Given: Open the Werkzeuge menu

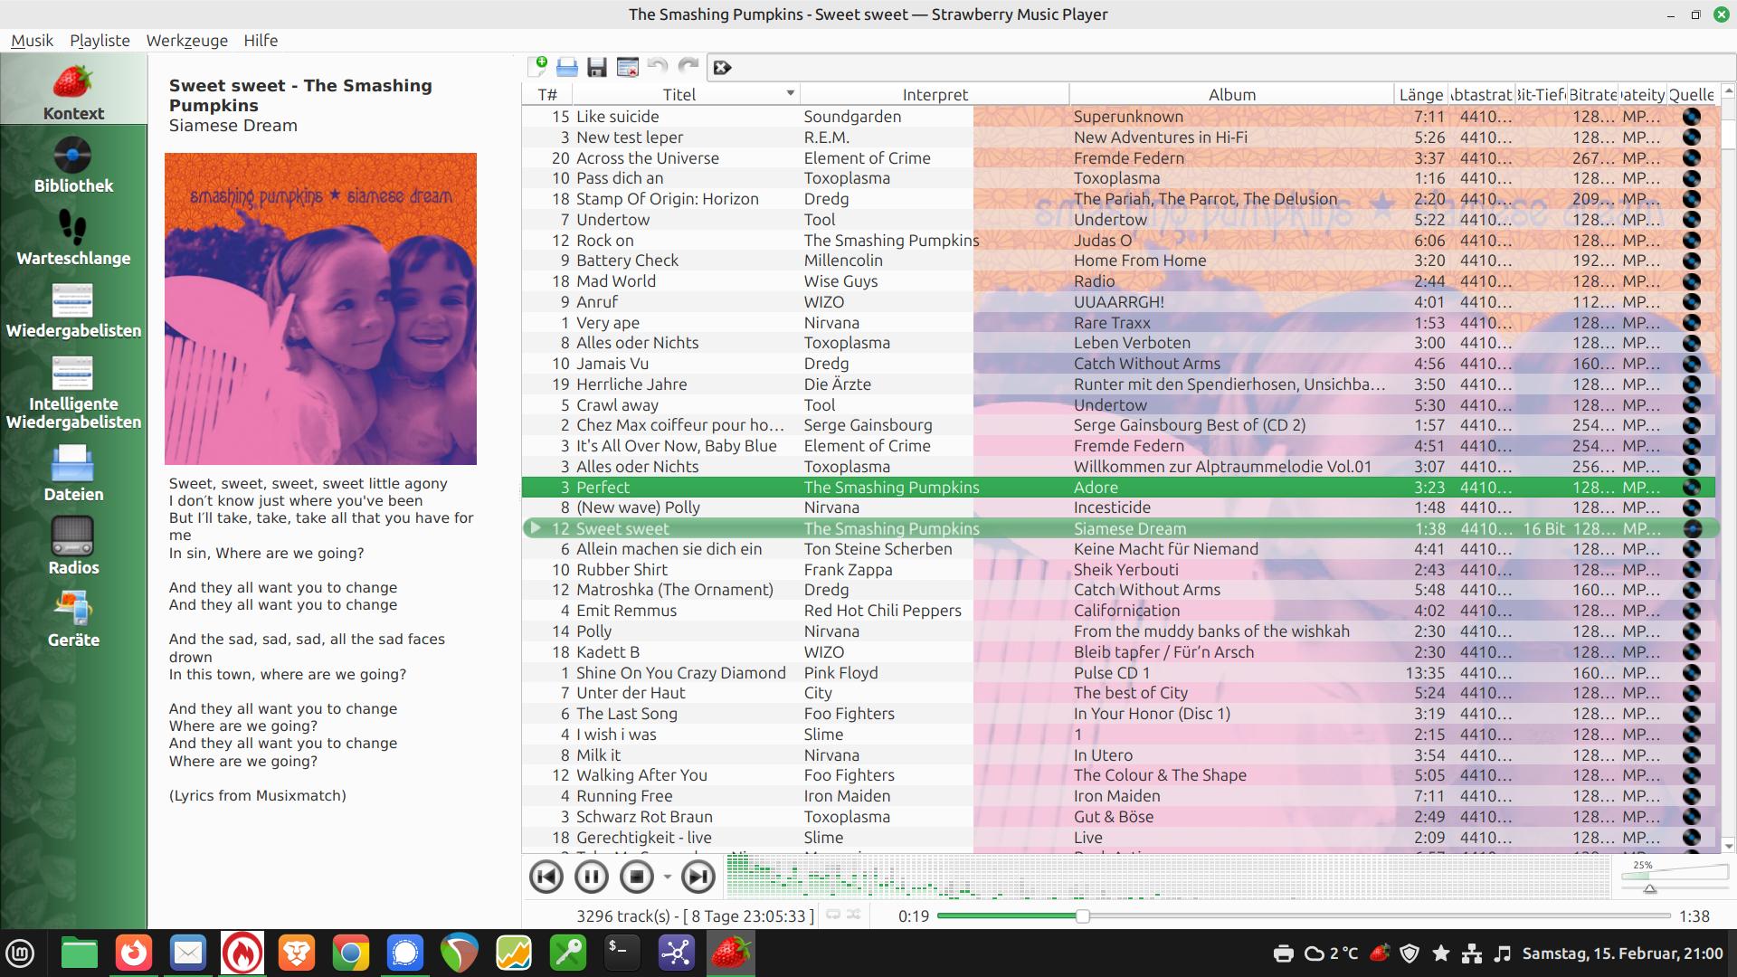Looking at the screenshot, I should pos(186,41).
